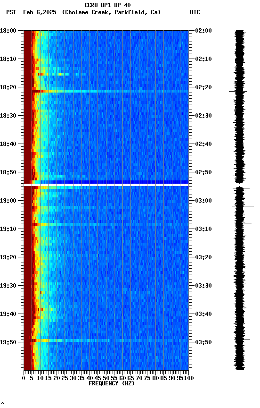The width and height of the screenshot is (260, 408).
Task: Click the 50 Hz frequency axis label
Action: pos(106,378)
